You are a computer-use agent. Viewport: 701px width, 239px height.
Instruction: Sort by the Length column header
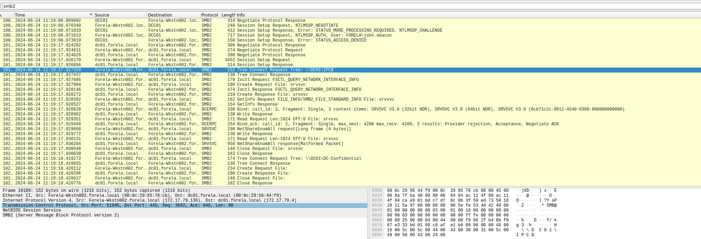[228, 15]
